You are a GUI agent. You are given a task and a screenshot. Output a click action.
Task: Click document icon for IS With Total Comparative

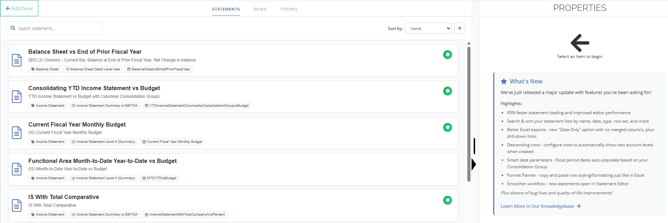[17, 205]
